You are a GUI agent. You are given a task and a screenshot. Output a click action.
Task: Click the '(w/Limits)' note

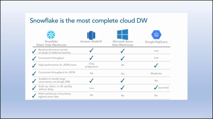coord(163,88)
